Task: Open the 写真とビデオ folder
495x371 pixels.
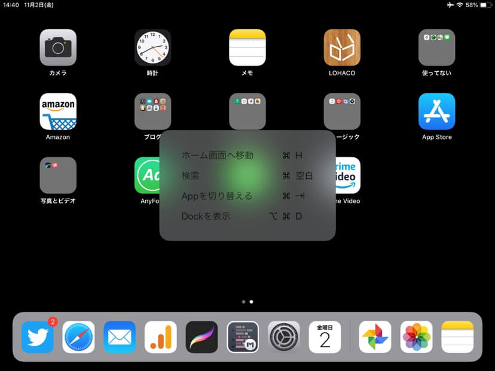Action: click(58, 175)
